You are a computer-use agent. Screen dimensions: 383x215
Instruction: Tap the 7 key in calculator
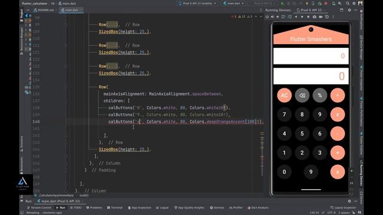click(284, 114)
